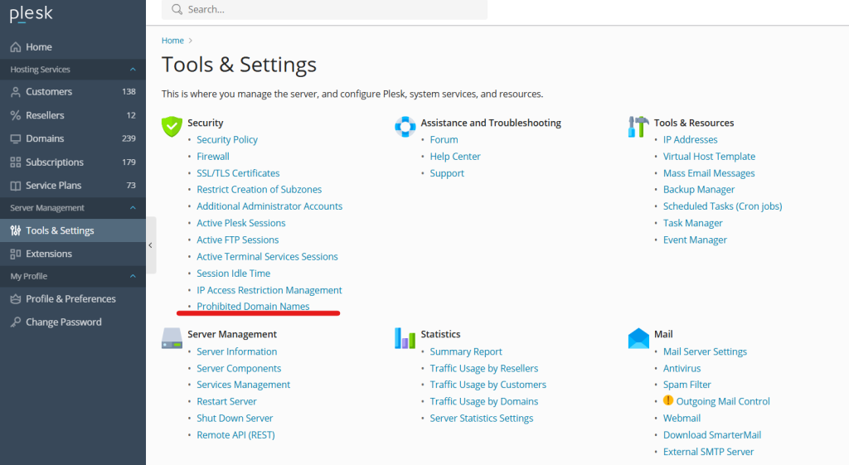
Task: Collapse the My Profile section
Action: (133, 276)
